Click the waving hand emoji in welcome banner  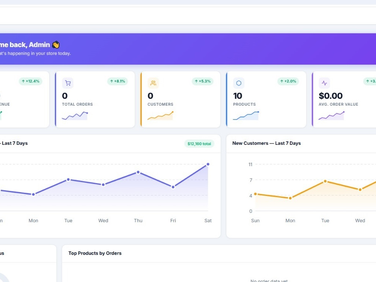point(56,45)
